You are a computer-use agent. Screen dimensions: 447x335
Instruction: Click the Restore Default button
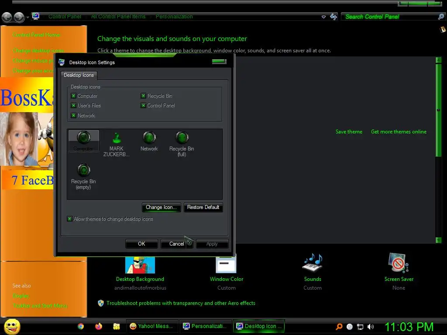(203, 207)
